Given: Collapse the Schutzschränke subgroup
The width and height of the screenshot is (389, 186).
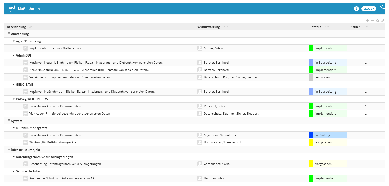Looking at the screenshot, I should (x=14, y=171).
